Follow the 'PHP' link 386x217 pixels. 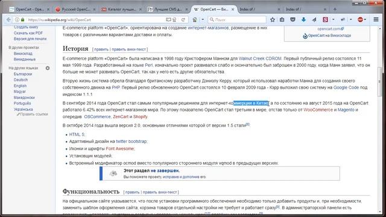click(116, 87)
